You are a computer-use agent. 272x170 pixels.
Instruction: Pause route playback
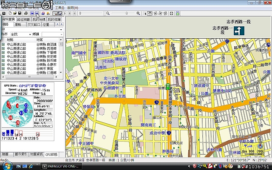tap(74, 13)
